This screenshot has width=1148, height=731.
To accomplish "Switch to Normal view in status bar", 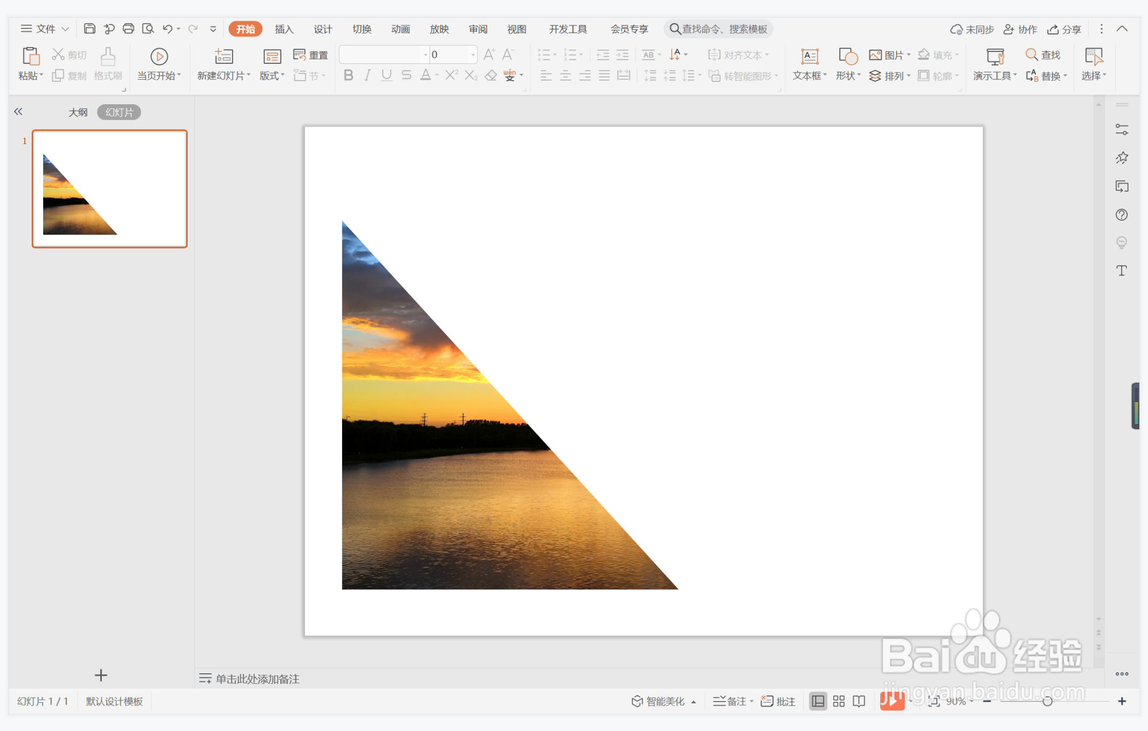I will [818, 701].
